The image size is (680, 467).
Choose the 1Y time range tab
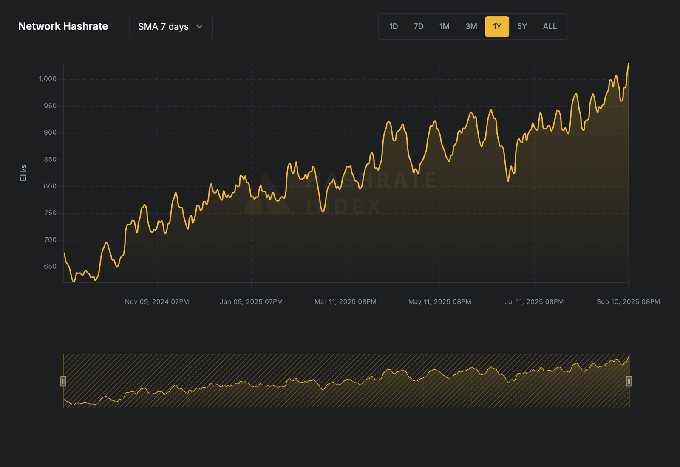click(497, 26)
